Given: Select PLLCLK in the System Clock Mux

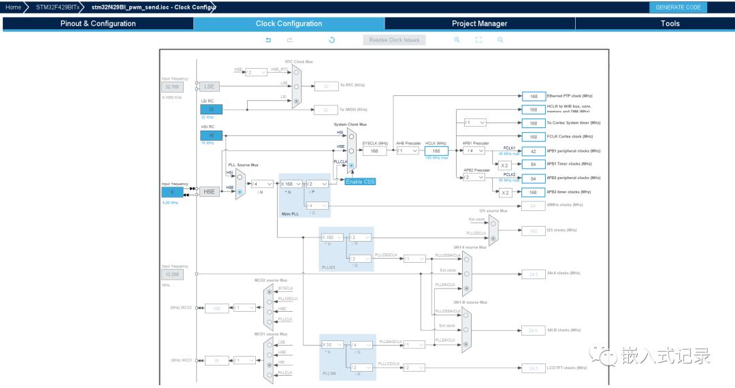Looking at the screenshot, I should point(351,165).
